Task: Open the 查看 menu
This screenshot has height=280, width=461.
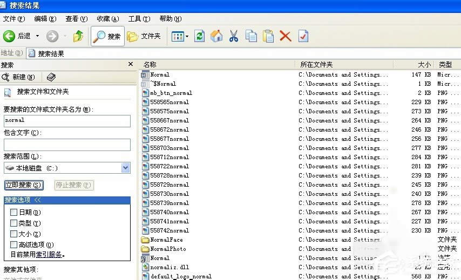Action: [x=76, y=19]
